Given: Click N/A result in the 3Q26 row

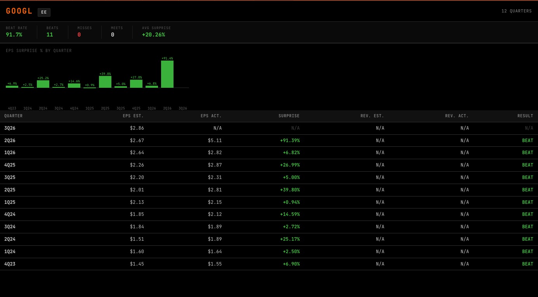Looking at the screenshot, I should tap(529, 128).
